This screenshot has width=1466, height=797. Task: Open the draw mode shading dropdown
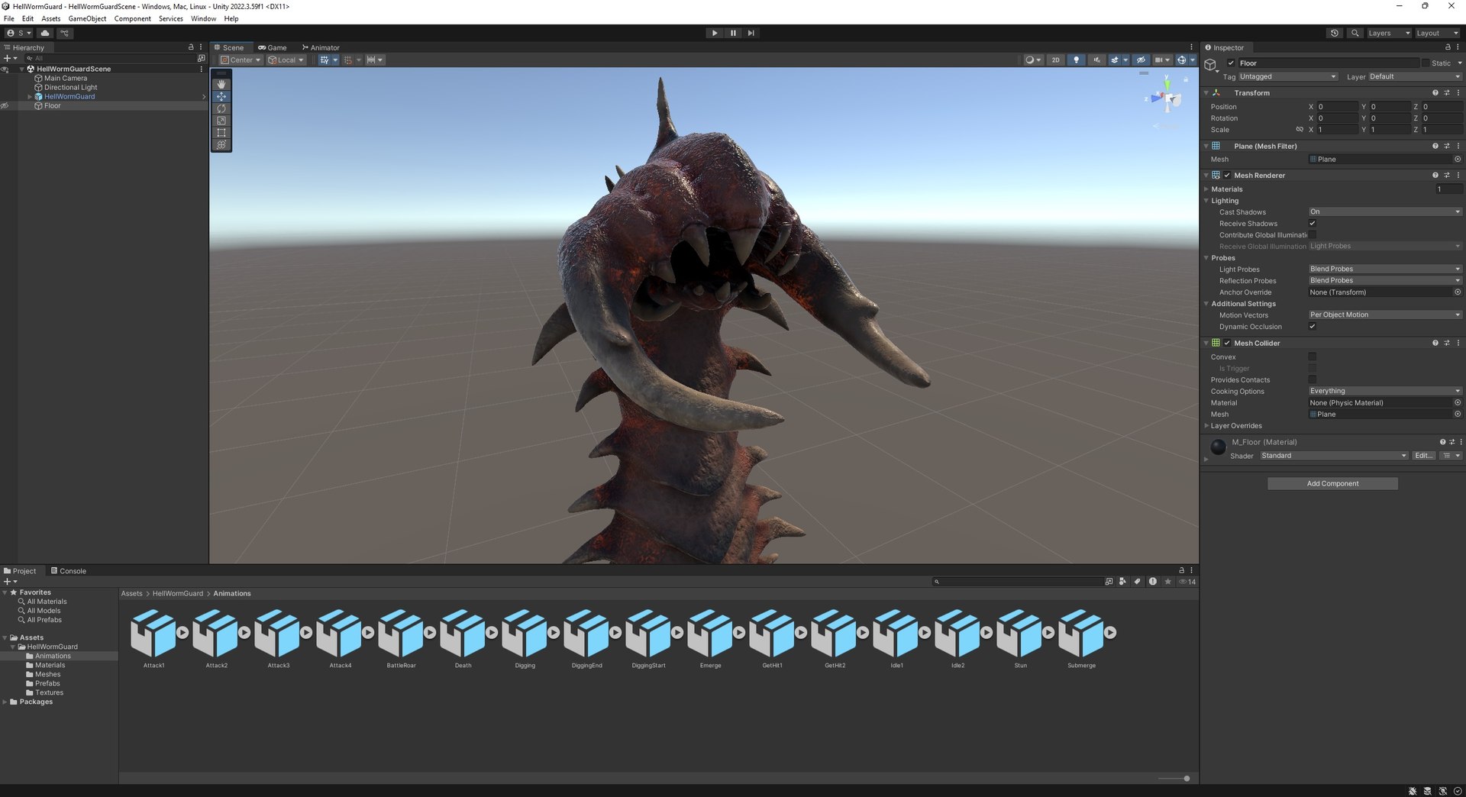(x=1033, y=60)
